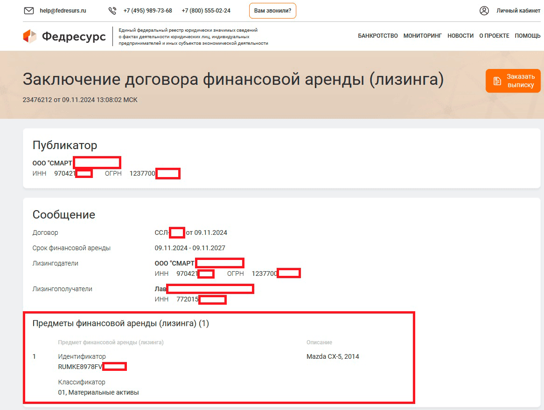Click the phone handset icon
This screenshot has height=410, width=544.
[x=112, y=11]
